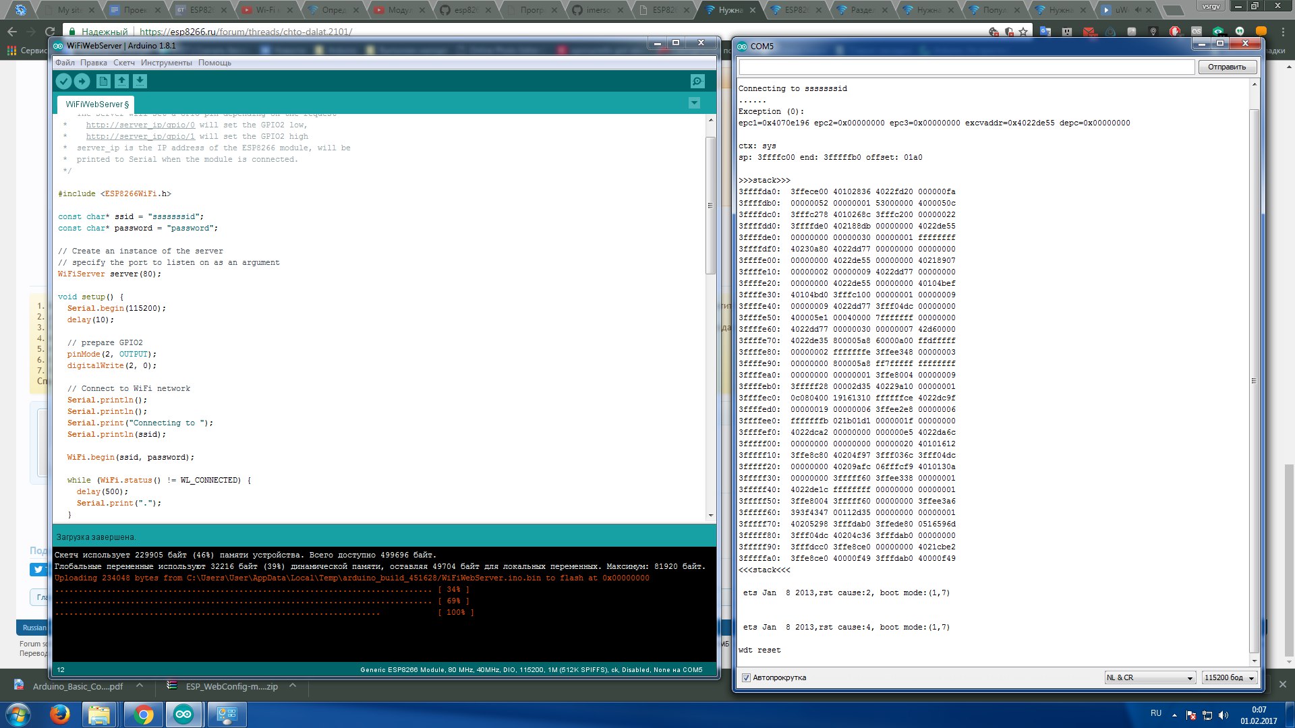Screen dimensions: 1295x728
Task: Expand options for the ESP_WebConfig zip download
Action: (293, 686)
